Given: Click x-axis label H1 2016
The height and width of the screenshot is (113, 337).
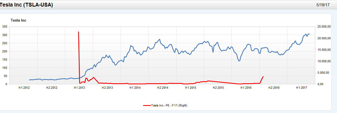Looking at the screenshot, I should tap(246, 88).
